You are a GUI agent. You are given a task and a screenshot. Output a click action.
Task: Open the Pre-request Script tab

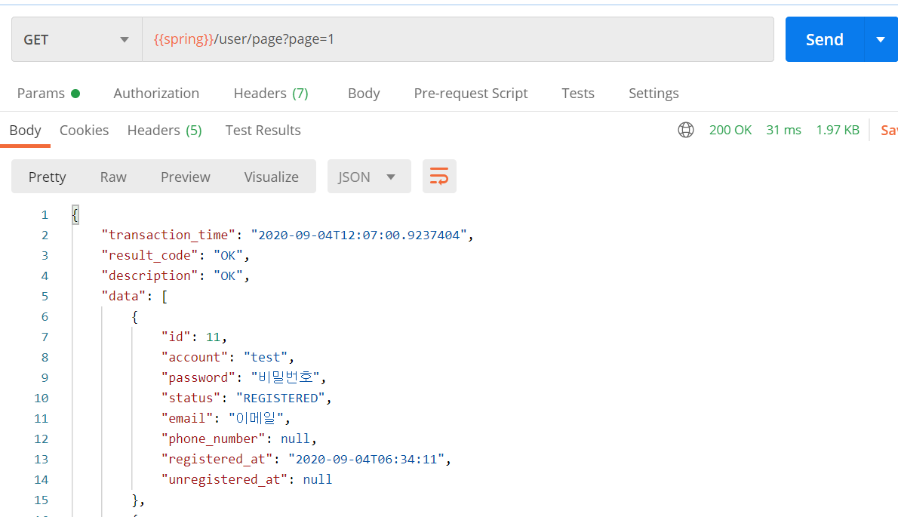click(x=471, y=94)
